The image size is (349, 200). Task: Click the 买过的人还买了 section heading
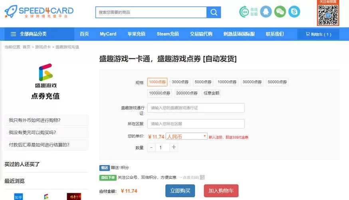22,164
